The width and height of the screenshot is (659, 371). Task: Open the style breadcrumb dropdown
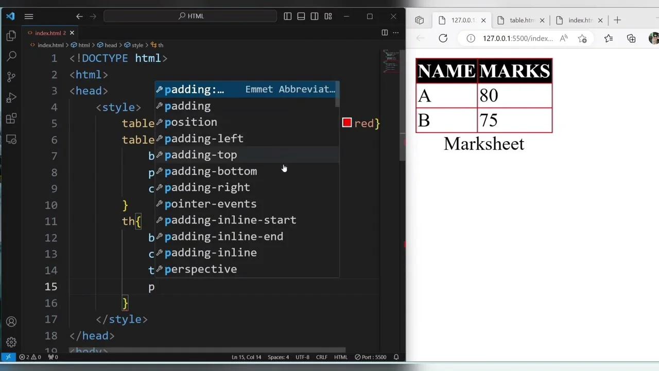137,45
